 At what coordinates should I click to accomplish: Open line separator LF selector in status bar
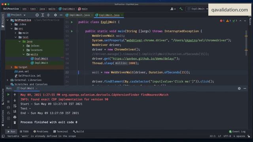coord(219,136)
